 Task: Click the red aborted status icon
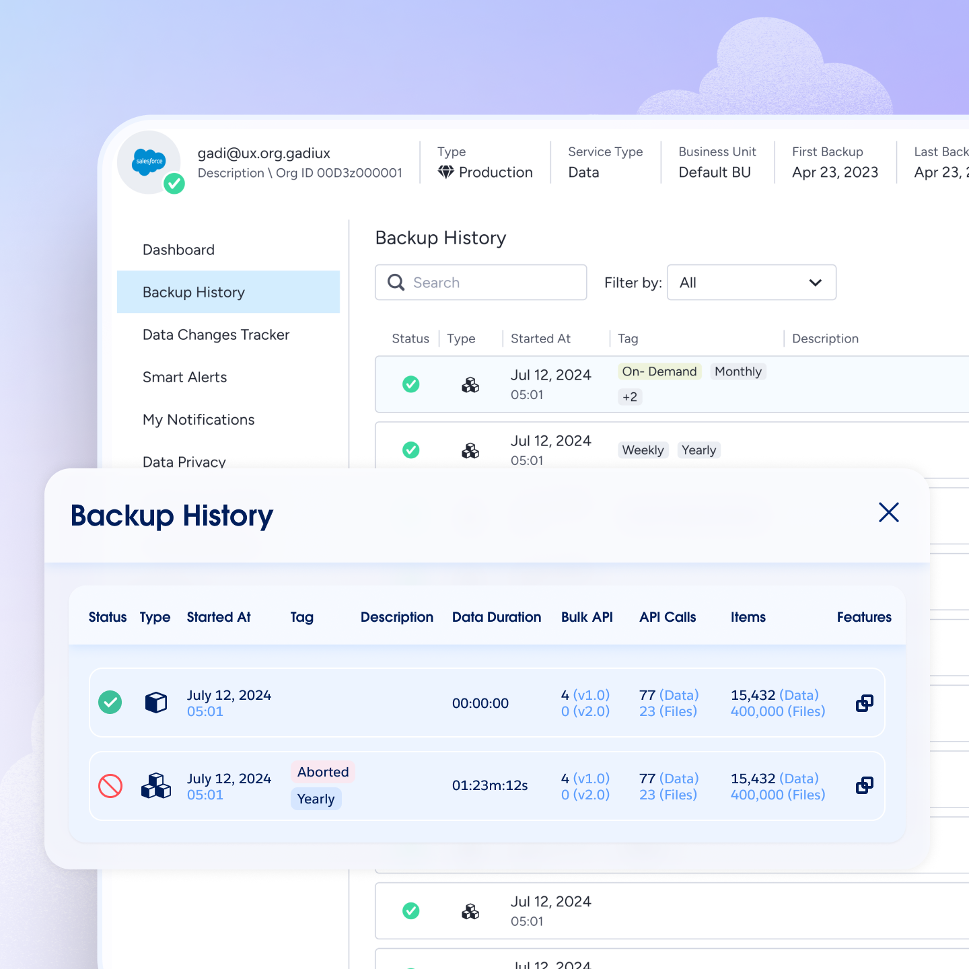click(x=110, y=785)
